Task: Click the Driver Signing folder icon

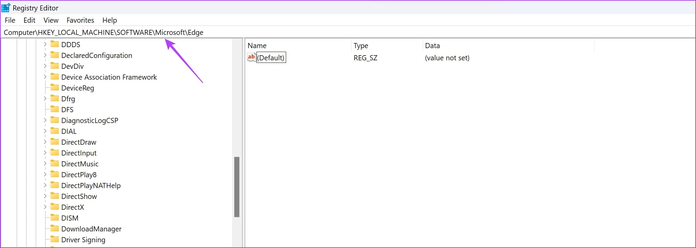Action: (54, 240)
